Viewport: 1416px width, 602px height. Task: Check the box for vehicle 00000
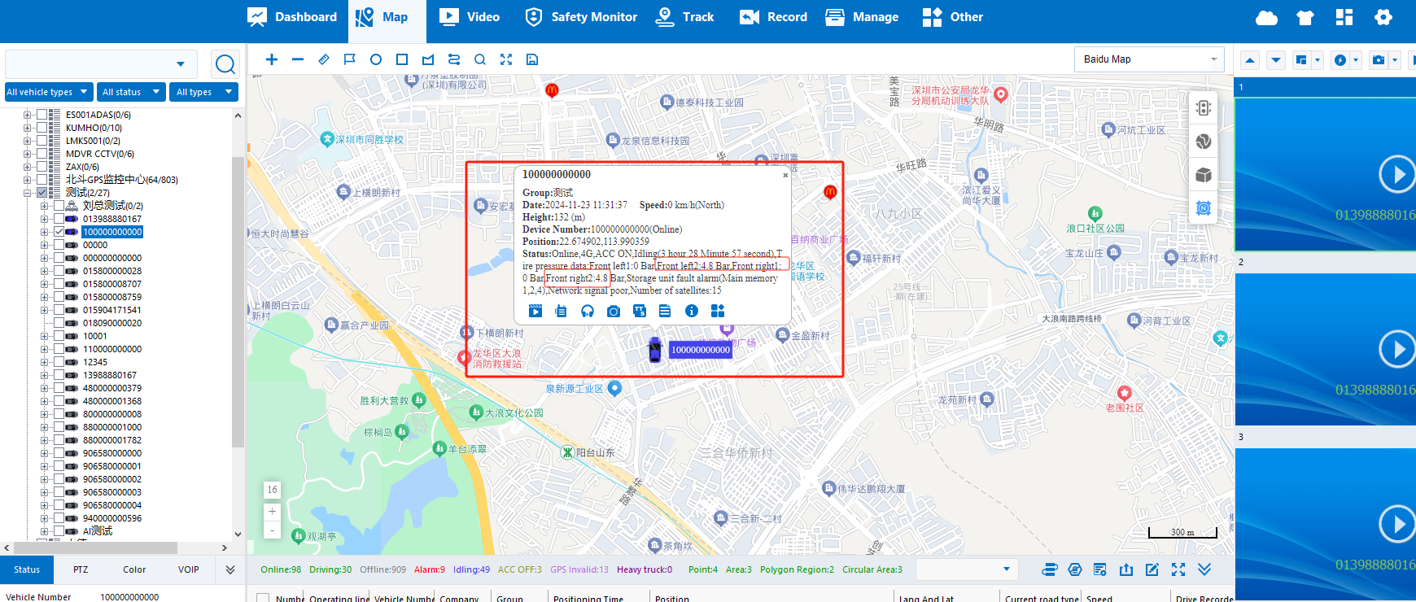59,245
